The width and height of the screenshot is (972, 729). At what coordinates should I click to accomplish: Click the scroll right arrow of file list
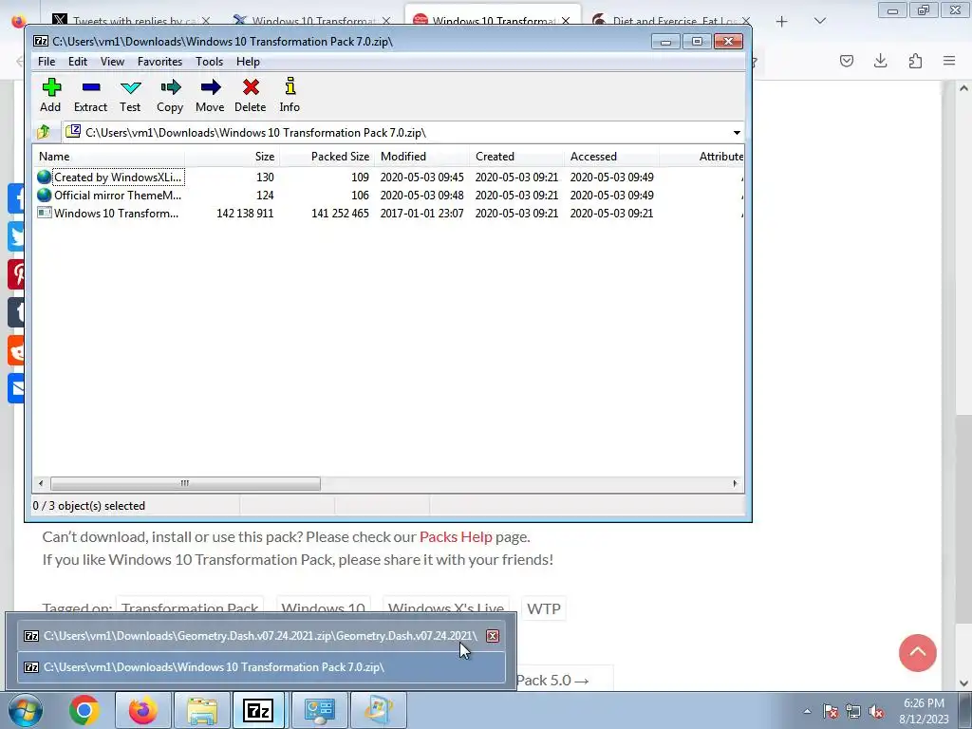pos(736,483)
